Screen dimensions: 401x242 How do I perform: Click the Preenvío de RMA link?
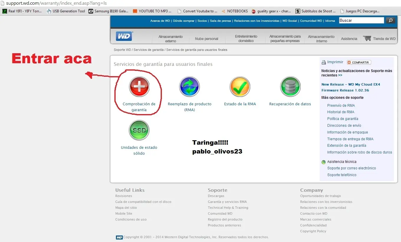(341, 106)
